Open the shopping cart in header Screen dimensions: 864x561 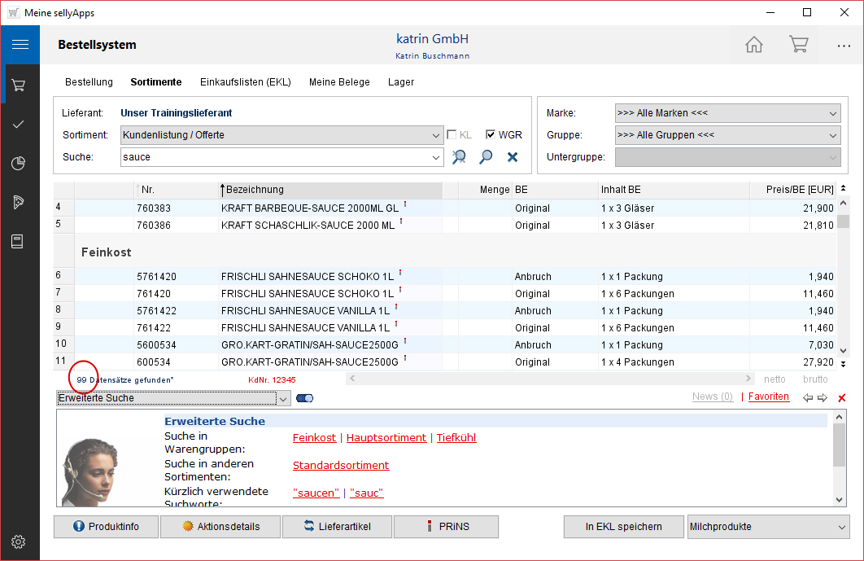click(x=798, y=45)
